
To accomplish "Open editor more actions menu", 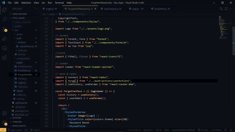I will [231, 9].
